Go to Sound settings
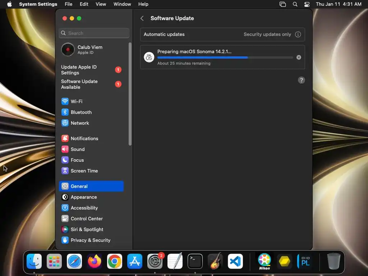Image resolution: width=368 pixels, height=276 pixels. point(91,149)
